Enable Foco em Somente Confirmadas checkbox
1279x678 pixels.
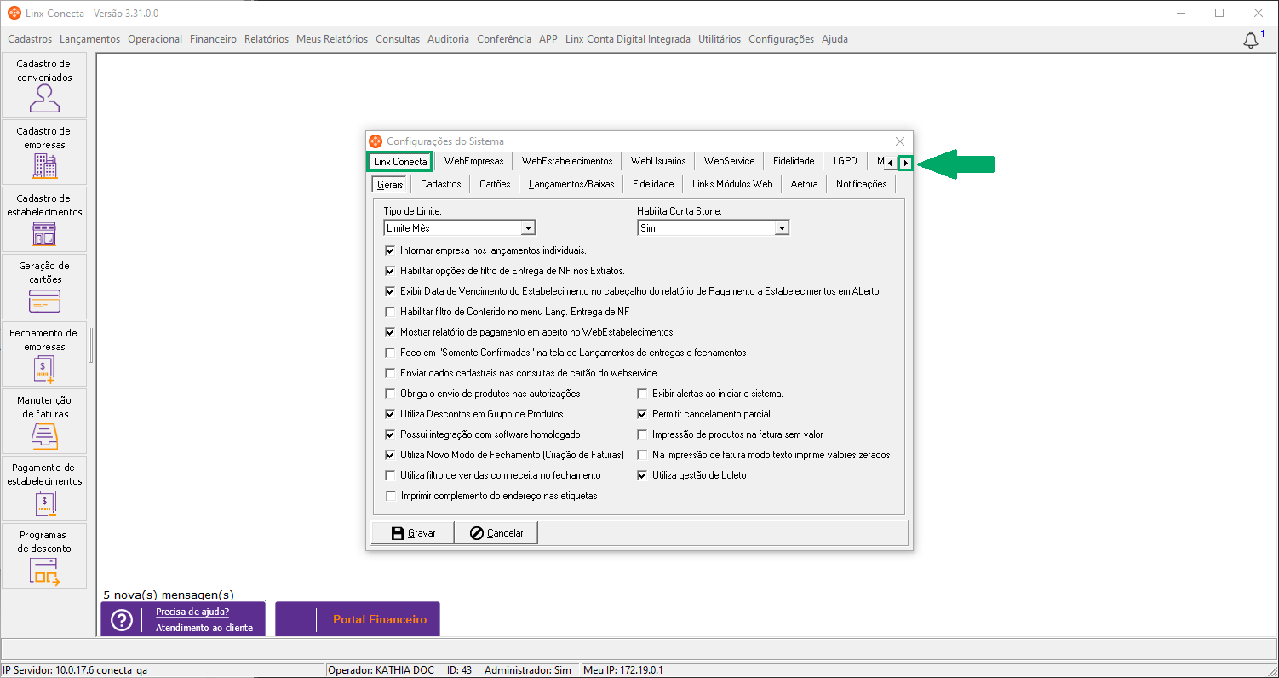(391, 353)
